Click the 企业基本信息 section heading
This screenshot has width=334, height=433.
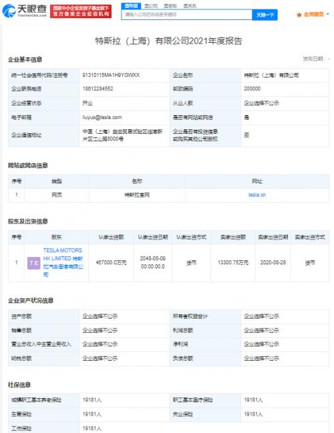pos(25,60)
